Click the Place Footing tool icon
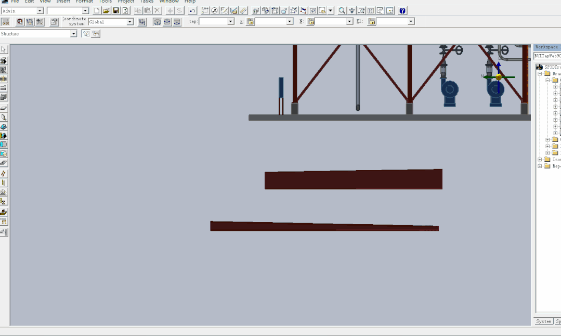Screen dimensions: 561x336 [4, 212]
